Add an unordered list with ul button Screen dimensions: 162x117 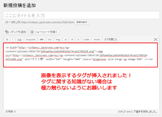pos(65,39)
